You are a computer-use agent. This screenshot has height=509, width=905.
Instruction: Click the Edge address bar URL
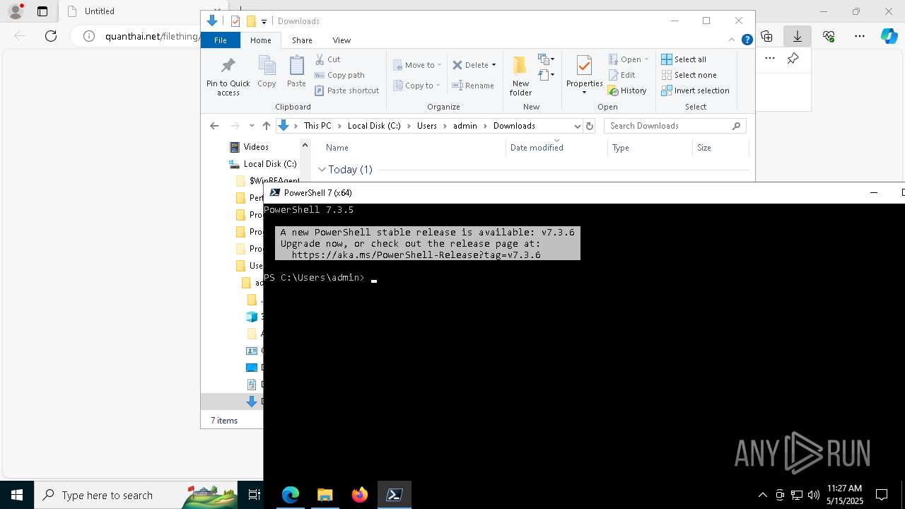(x=153, y=36)
